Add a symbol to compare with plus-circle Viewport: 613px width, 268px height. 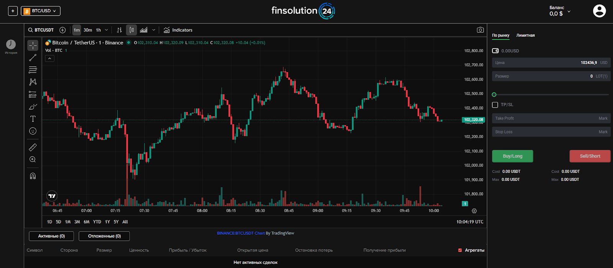pos(62,30)
